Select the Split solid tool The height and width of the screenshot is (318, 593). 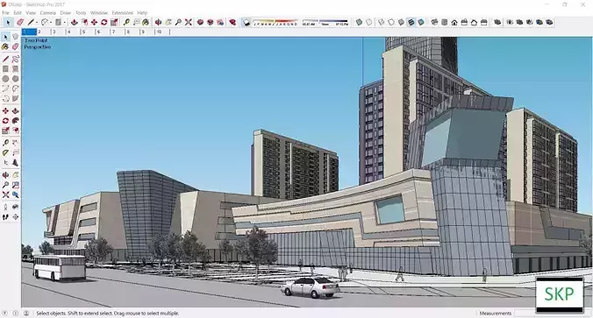tap(549, 22)
